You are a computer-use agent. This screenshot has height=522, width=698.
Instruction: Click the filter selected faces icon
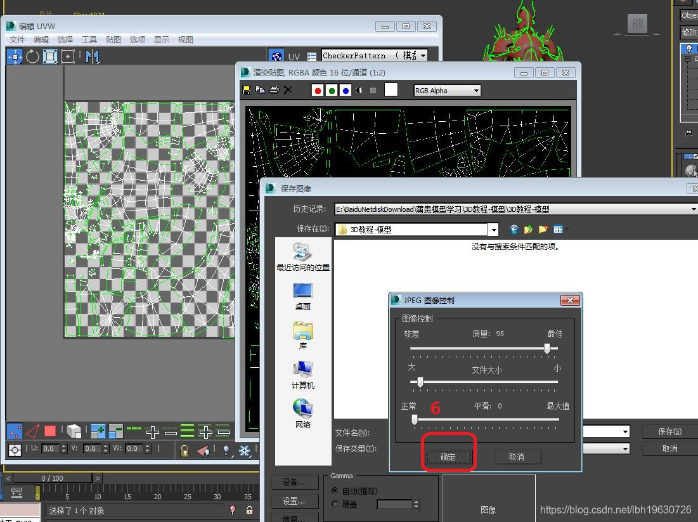pos(204,451)
